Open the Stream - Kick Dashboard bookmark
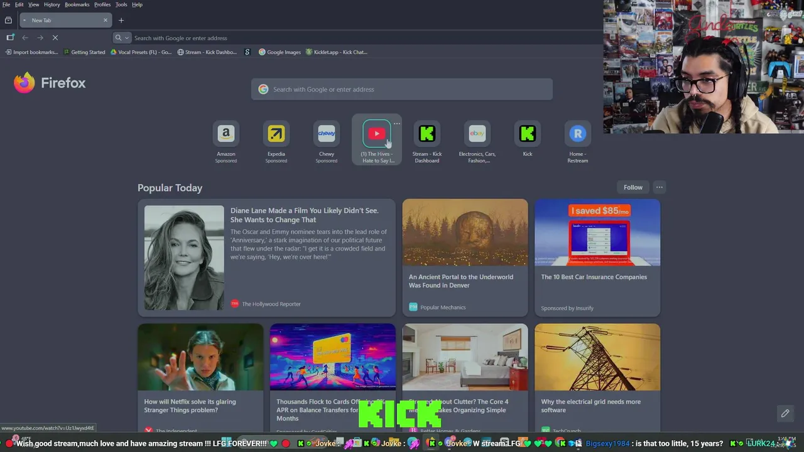The height and width of the screenshot is (452, 804). click(207, 52)
